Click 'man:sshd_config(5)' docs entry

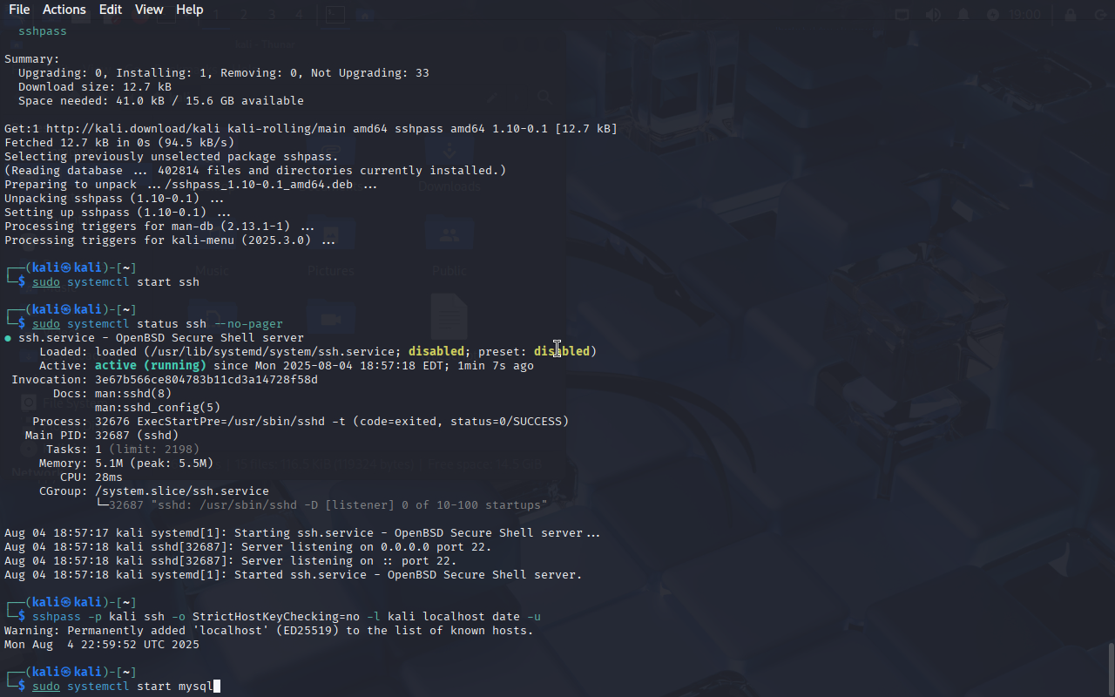158,408
